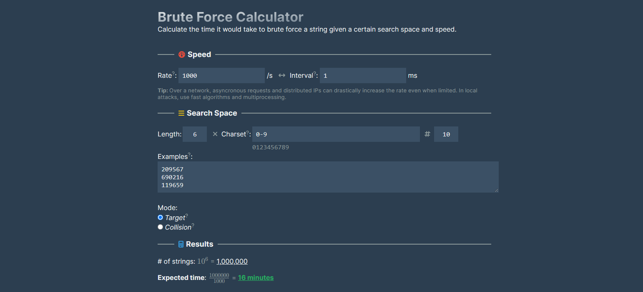Click the question mark beside Collision mode
Image resolution: width=643 pixels, height=292 pixels.
click(192, 224)
